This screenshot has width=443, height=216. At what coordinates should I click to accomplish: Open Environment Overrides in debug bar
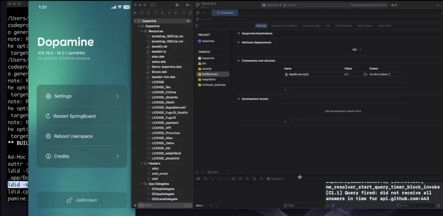point(254,179)
